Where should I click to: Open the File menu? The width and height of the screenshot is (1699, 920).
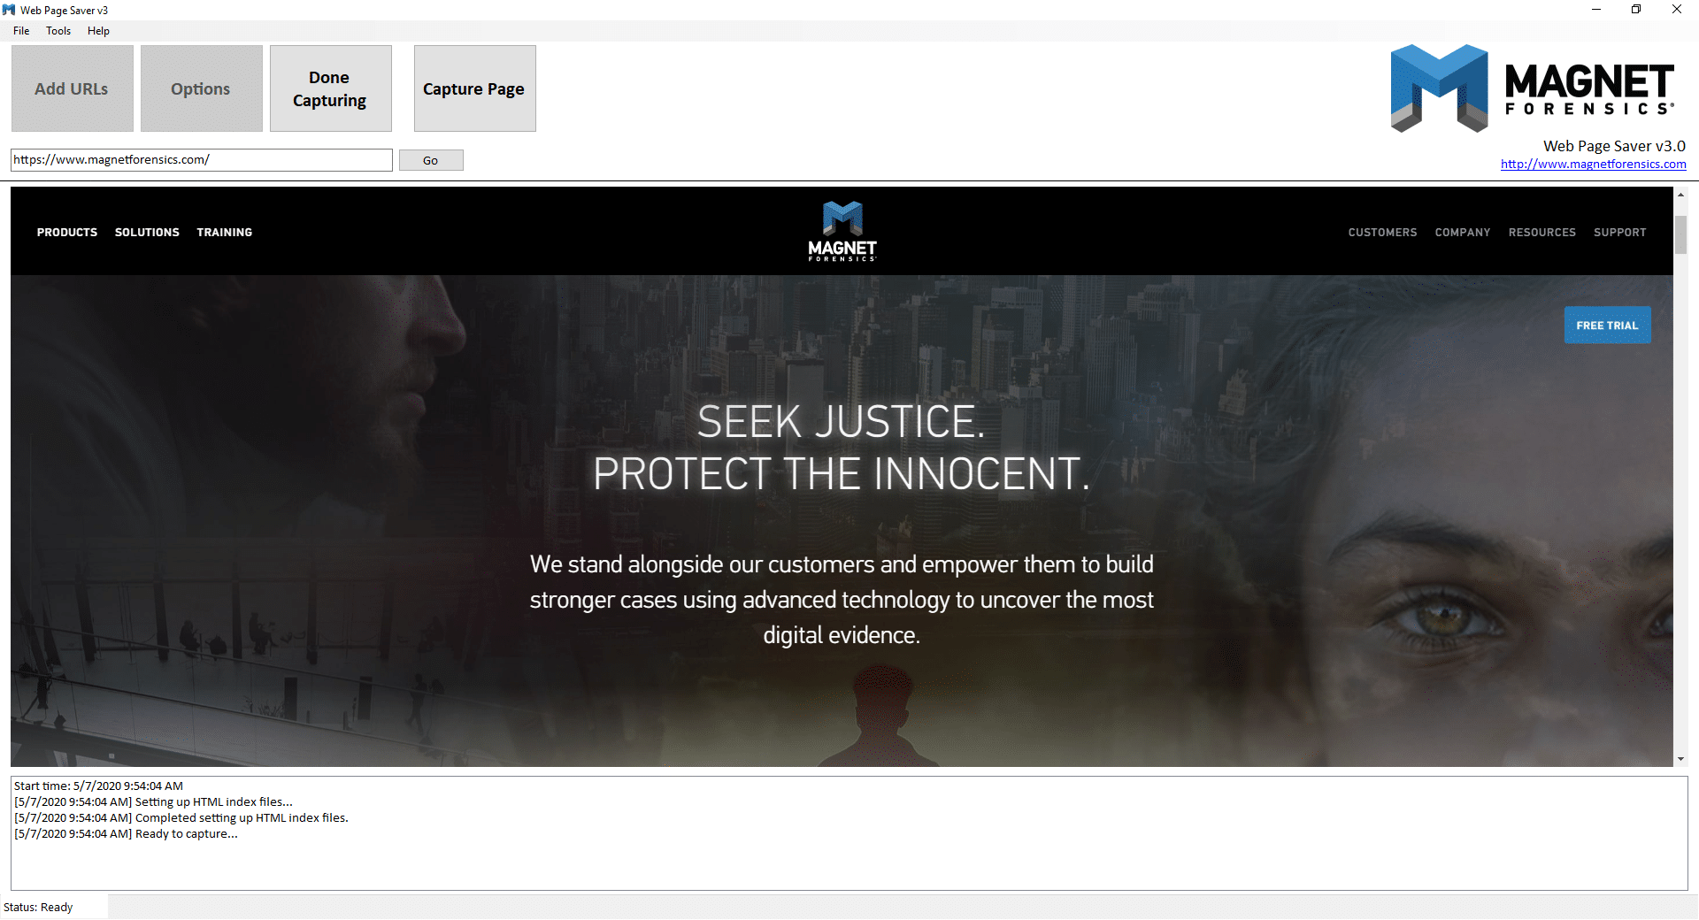click(21, 31)
